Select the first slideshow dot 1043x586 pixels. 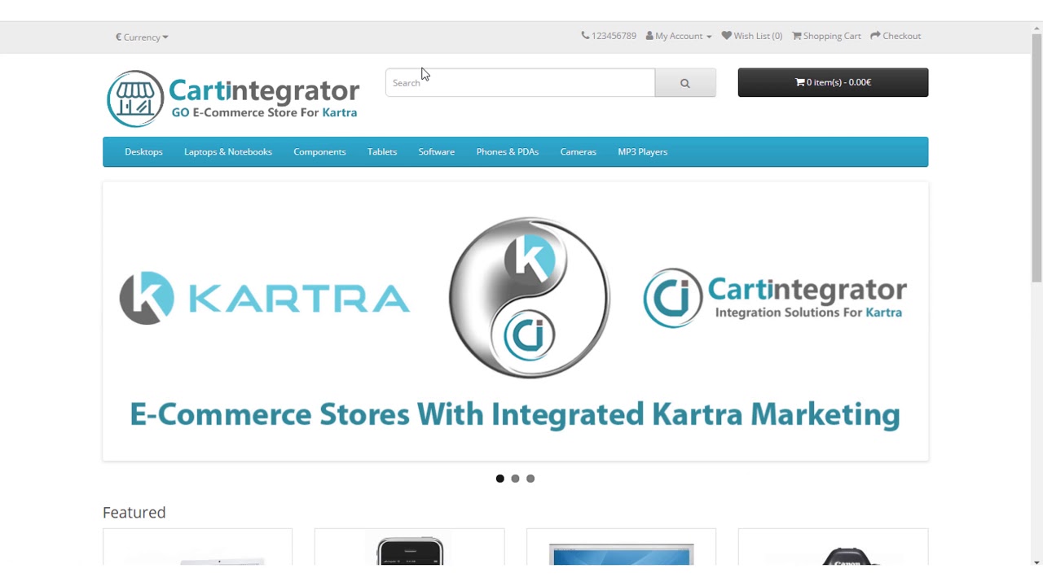(x=500, y=479)
